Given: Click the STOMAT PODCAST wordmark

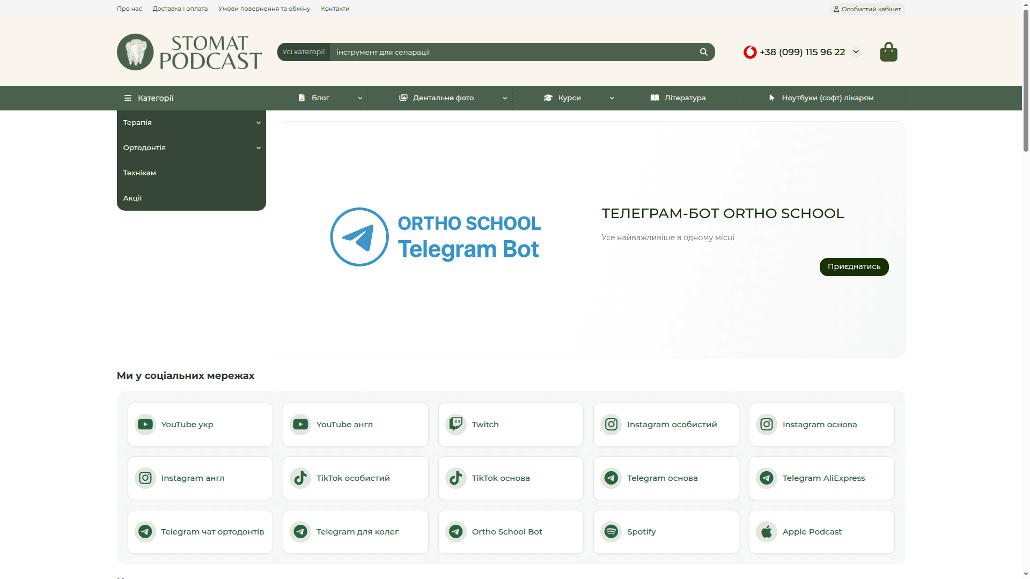Looking at the screenshot, I should click(210, 52).
